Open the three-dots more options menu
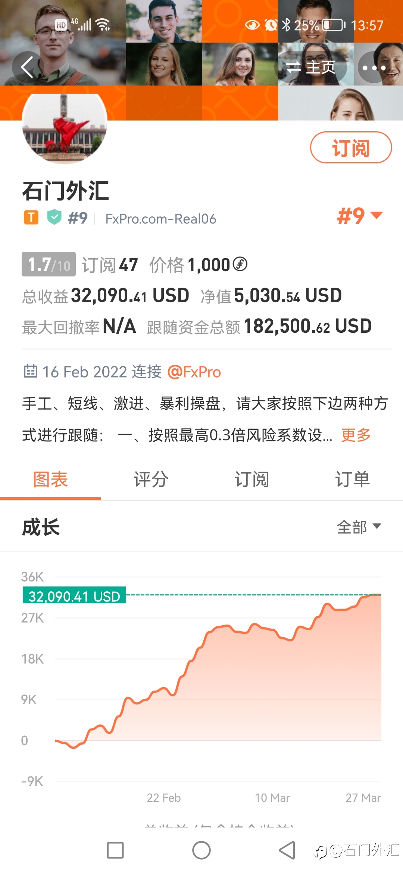 [x=374, y=68]
